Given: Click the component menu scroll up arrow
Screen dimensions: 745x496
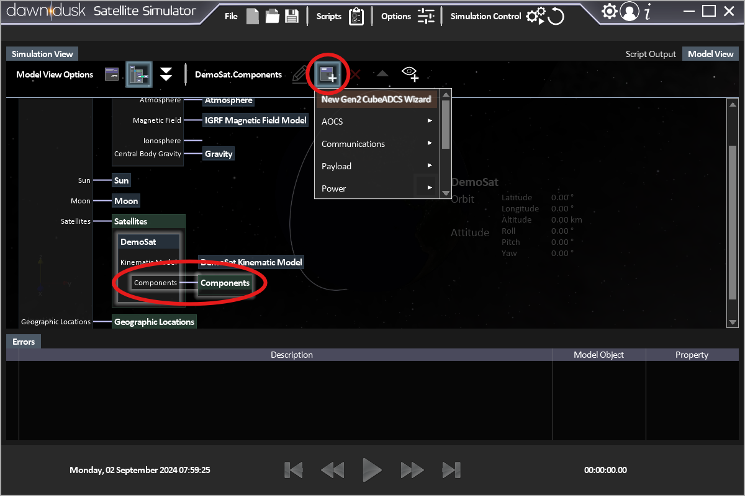Looking at the screenshot, I should [445, 95].
